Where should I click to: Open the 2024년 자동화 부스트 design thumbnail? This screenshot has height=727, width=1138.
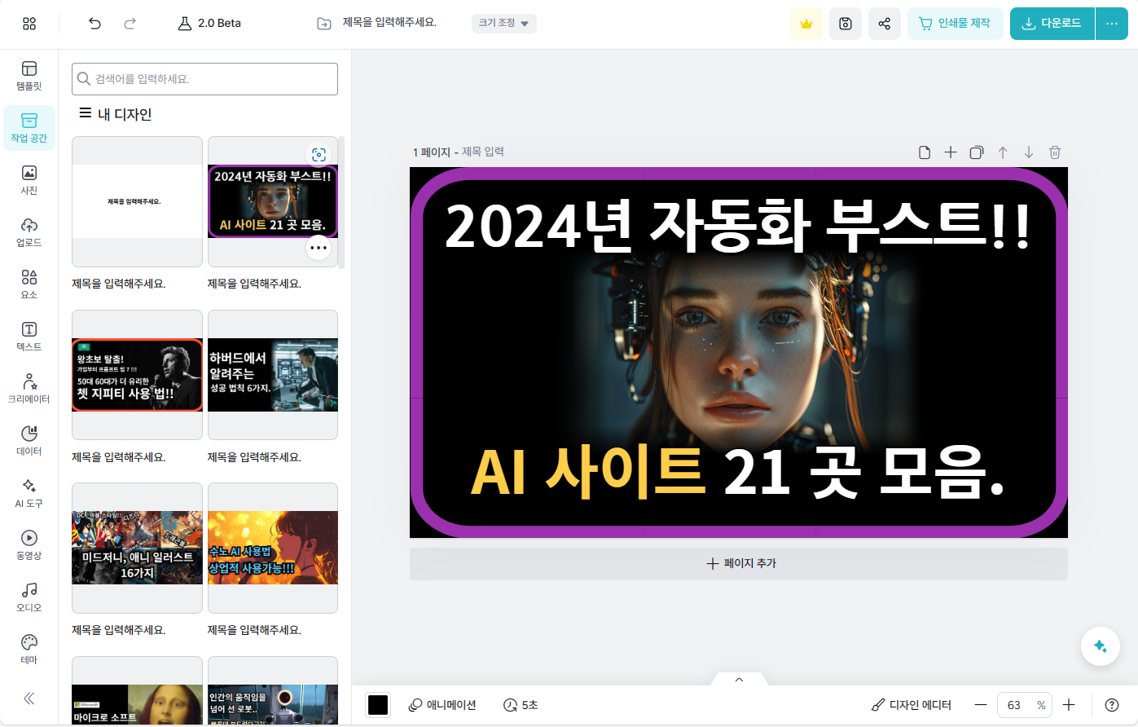273,201
